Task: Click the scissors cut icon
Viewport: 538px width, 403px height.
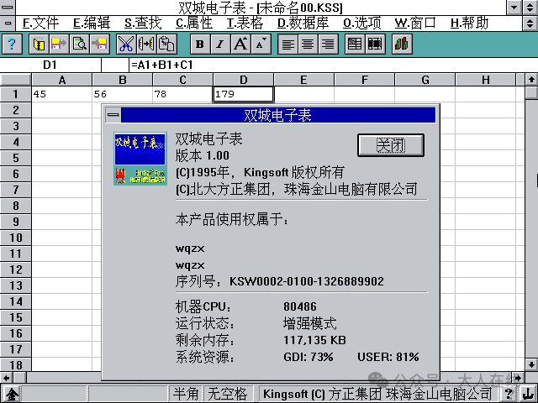Action: (x=126, y=44)
